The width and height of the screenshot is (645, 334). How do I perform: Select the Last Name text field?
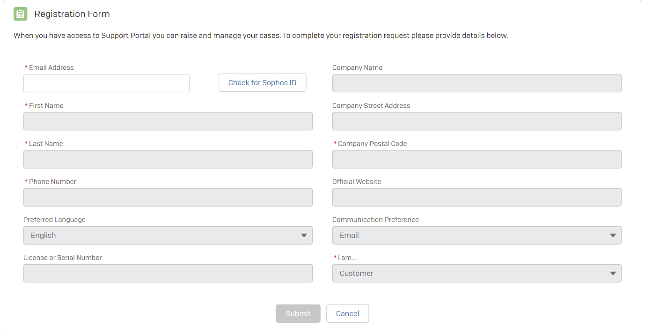[168, 159]
